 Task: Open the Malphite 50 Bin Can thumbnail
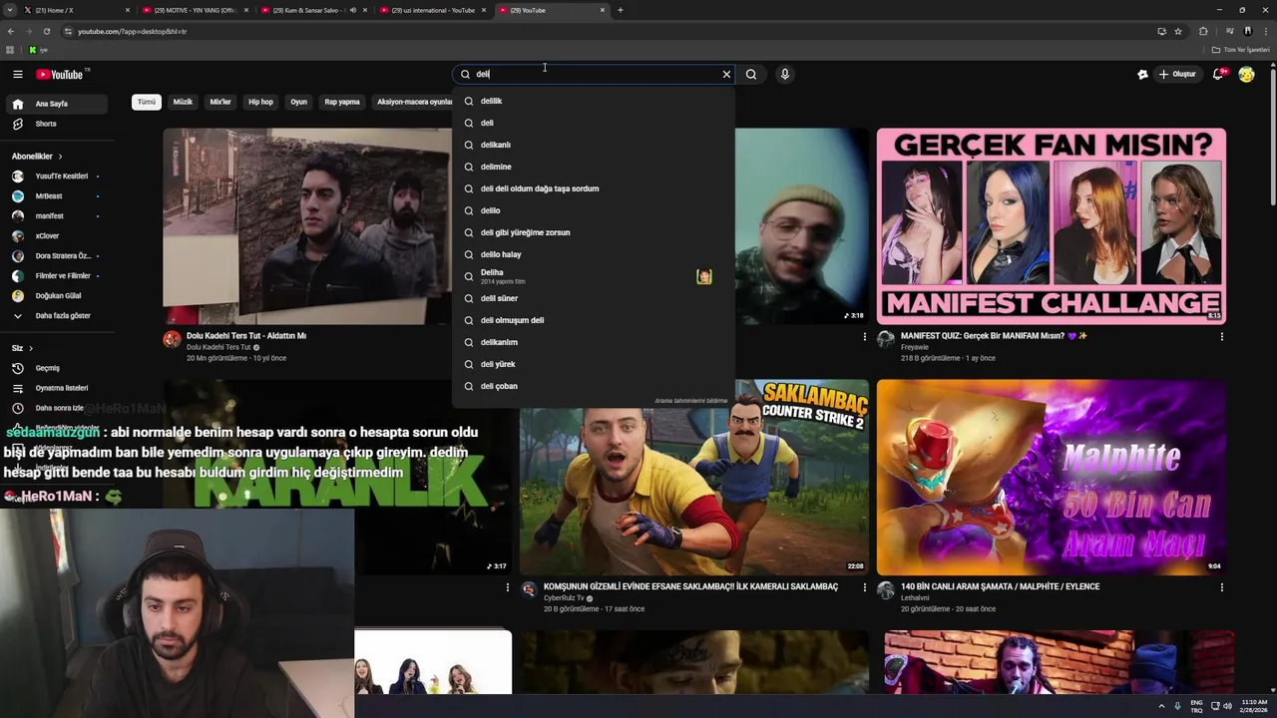[x=1052, y=477]
